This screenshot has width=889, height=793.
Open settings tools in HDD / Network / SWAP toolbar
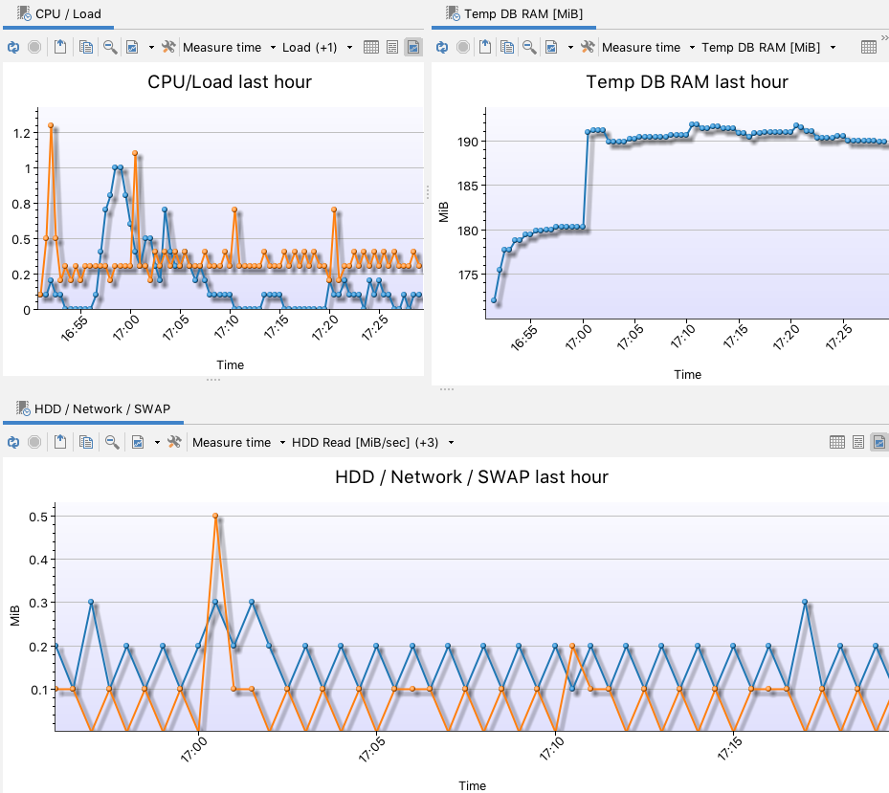pyautogui.click(x=173, y=442)
